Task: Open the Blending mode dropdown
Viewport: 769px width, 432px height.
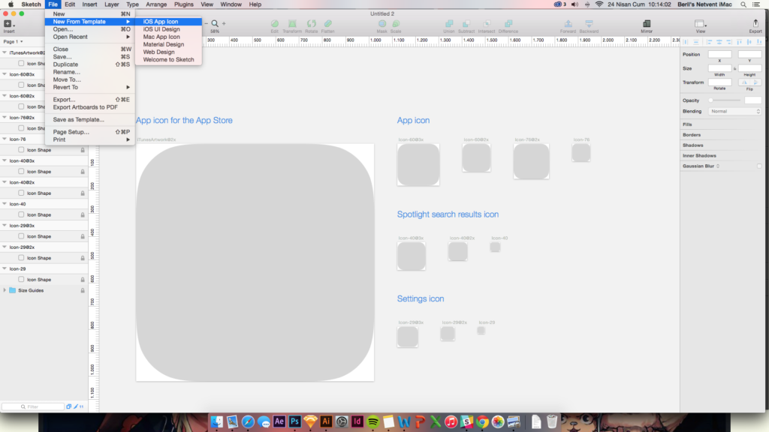Action: click(734, 111)
